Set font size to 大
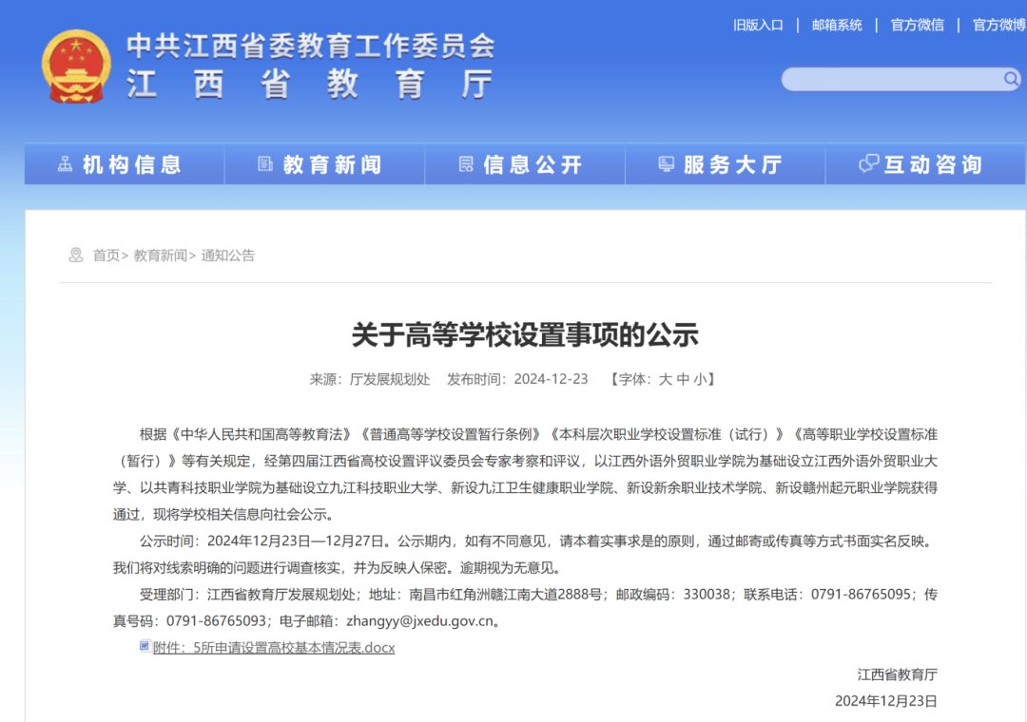Image resolution: width=1027 pixels, height=722 pixels. click(x=666, y=379)
